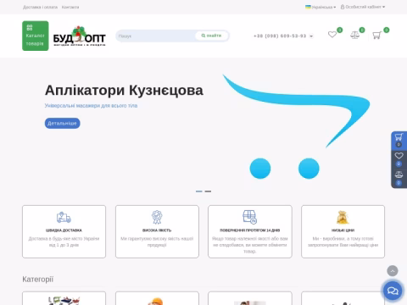Viewport: 407px width, 305px height.
Task: Click the scroll-to-top arrow button
Action: [x=393, y=271]
